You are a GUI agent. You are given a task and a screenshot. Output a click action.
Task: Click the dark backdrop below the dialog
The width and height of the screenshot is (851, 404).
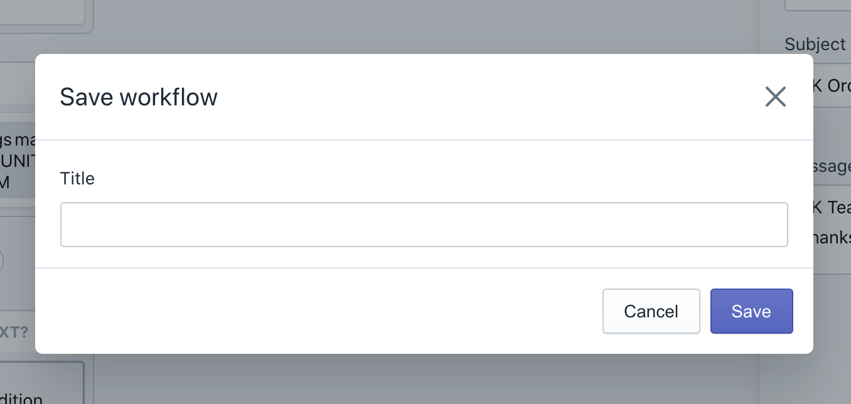pos(424,379)
